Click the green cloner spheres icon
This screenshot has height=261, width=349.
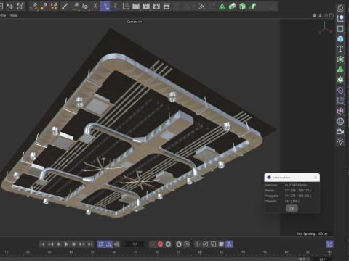(x=340, y=70)
